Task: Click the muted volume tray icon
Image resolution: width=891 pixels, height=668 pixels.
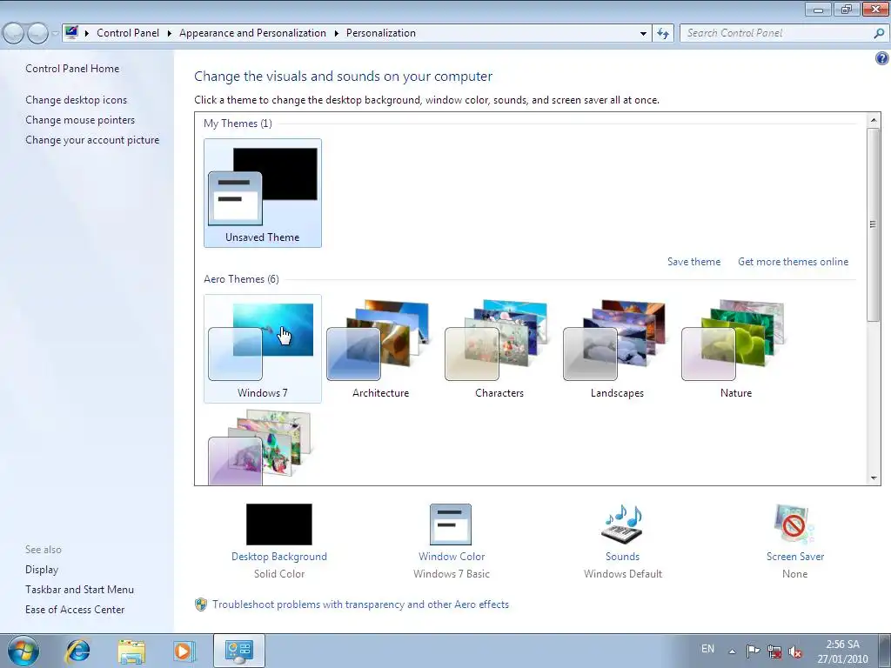Action: click(795, 651)
